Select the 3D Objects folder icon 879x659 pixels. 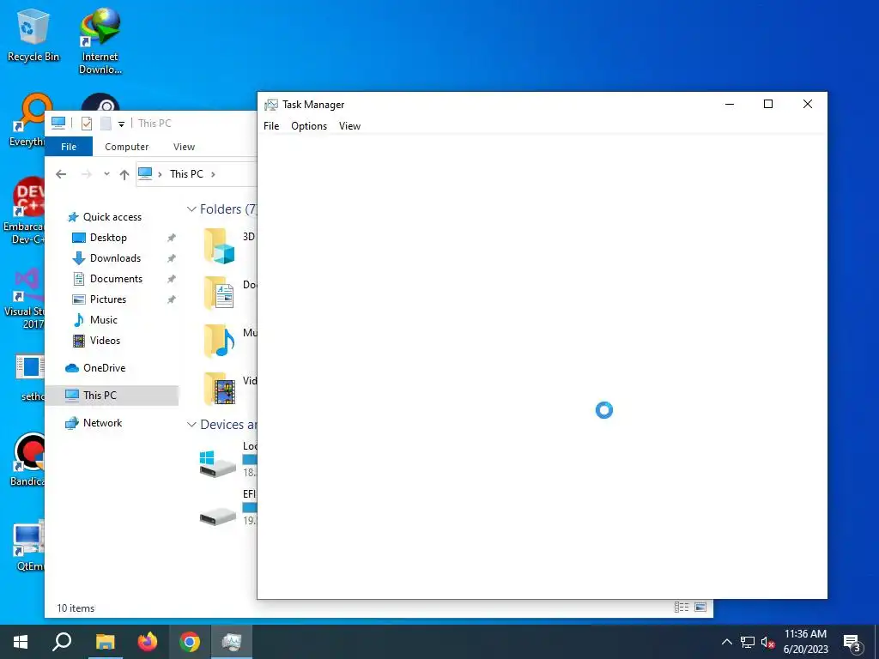pyautogui.click(x=219, y=246)
